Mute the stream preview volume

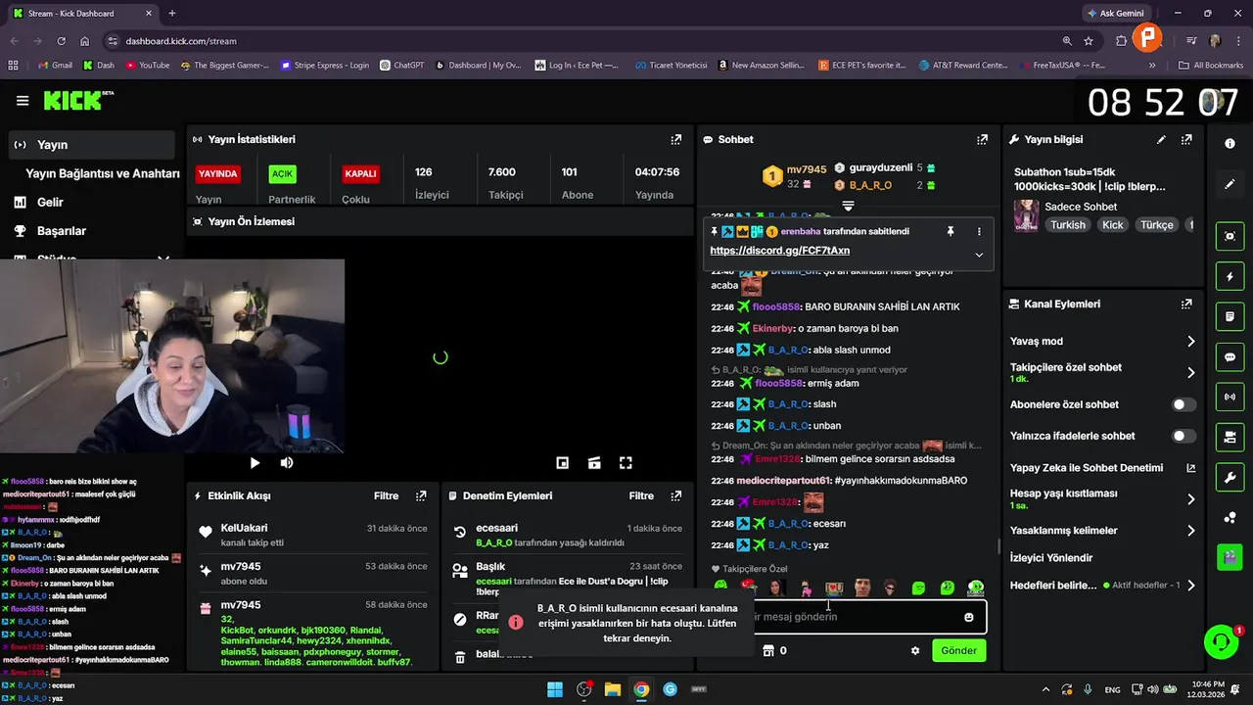[x=287, y=463]
